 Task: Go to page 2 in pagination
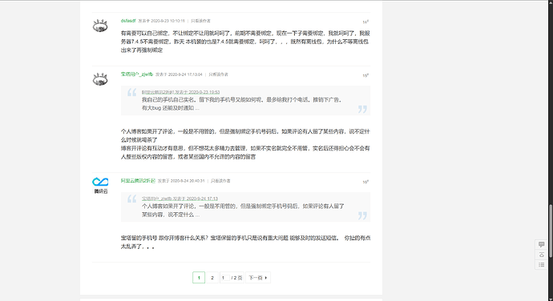(212, 278)
